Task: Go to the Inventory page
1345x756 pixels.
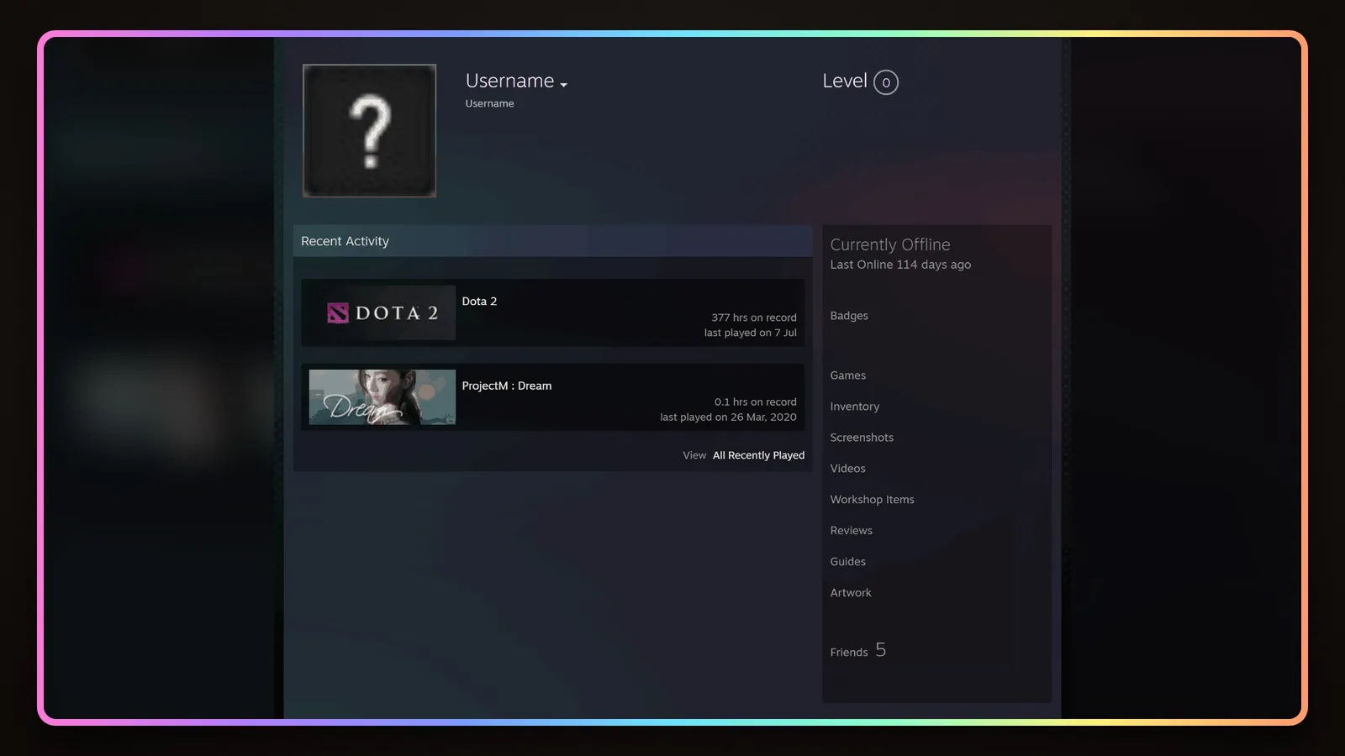Action: pos(854,407)
